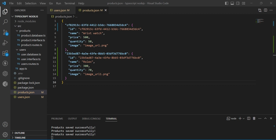Click Explorer views and more actions ellipsis
This screenshot has width=276, height=140.
42,10
